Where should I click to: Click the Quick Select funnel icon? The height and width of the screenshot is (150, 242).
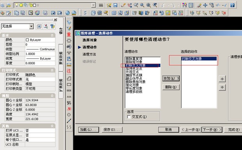52,26
